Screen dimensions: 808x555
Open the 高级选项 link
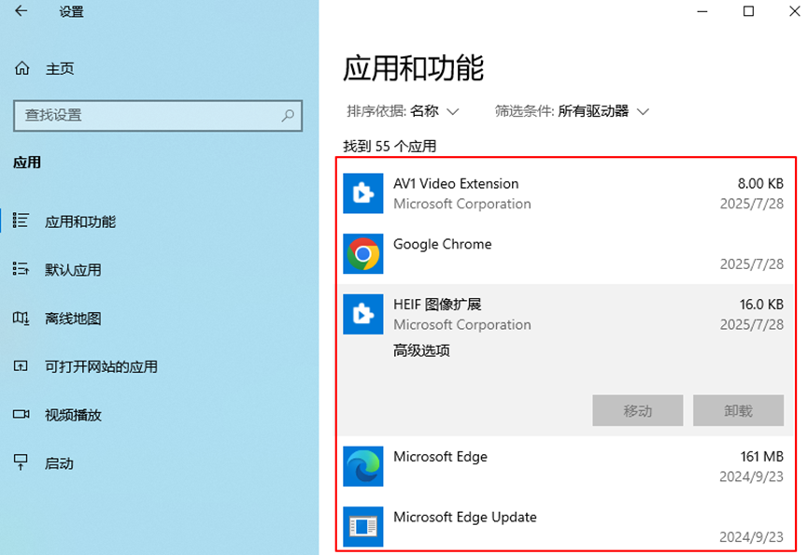pyautogui.click(x=421, y=351)
